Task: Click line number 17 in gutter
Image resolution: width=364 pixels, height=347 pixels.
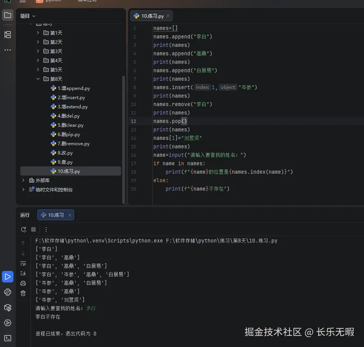Action: coord(133,163)
